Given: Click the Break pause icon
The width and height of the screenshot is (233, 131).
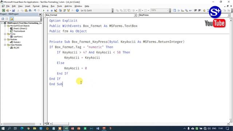Looking at the screenshot, I should tap(48, 11).
